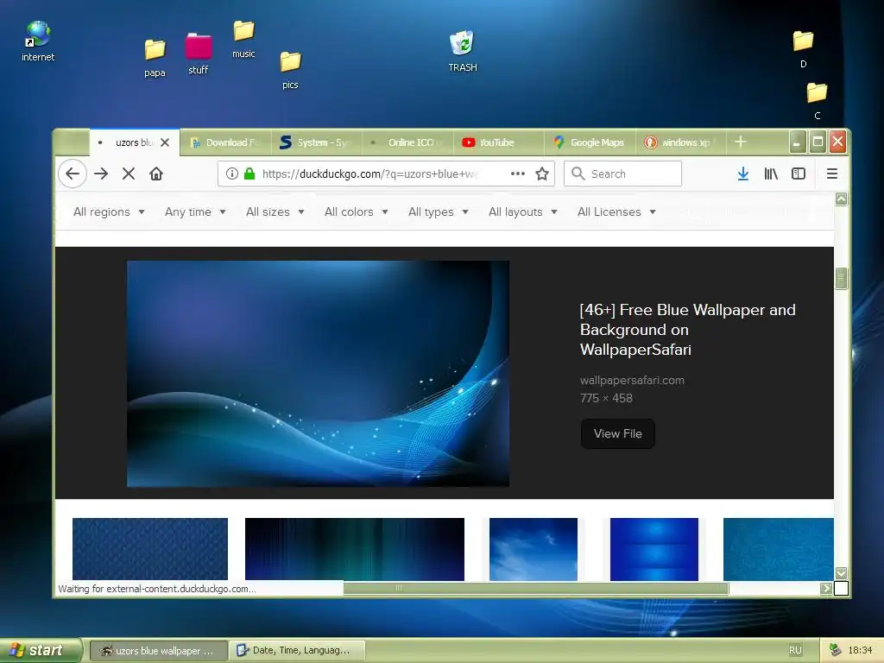Screen dimensions: 884x663
Task: Expand the All sizes filter
Action: coord(275,212)
